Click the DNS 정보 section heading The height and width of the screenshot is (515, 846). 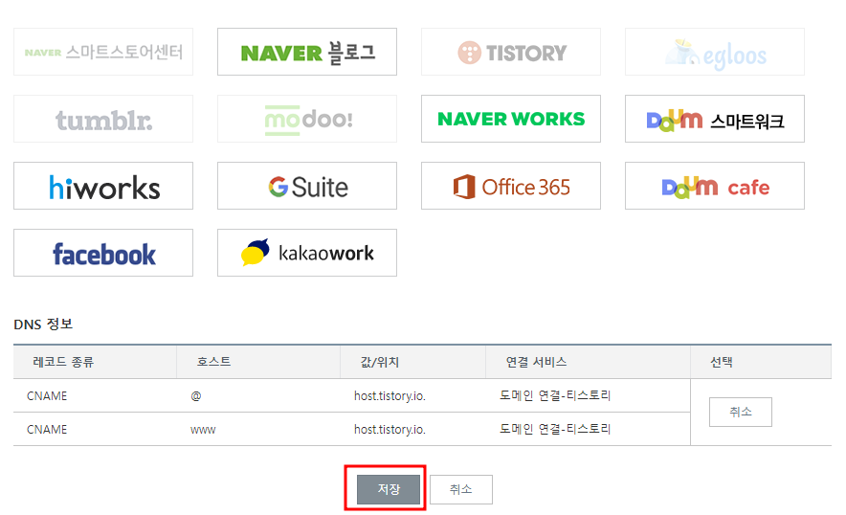click(43, 324)
